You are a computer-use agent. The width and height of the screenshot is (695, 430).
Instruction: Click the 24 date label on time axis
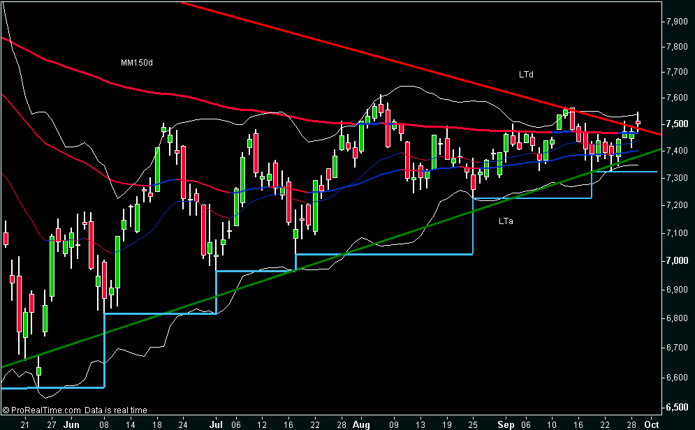183,424
